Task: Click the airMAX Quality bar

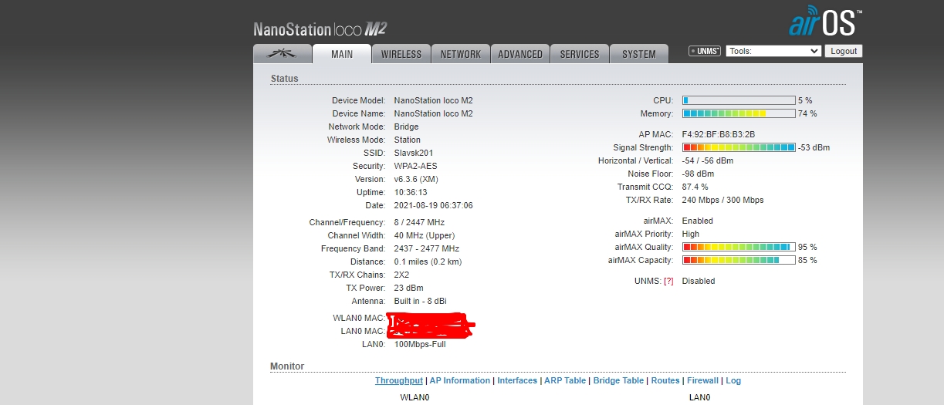Action: tap(739, 247)
